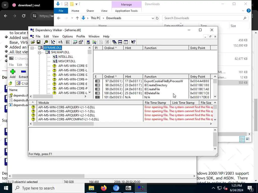
Task: Open the Window menu
Action: 94,36
